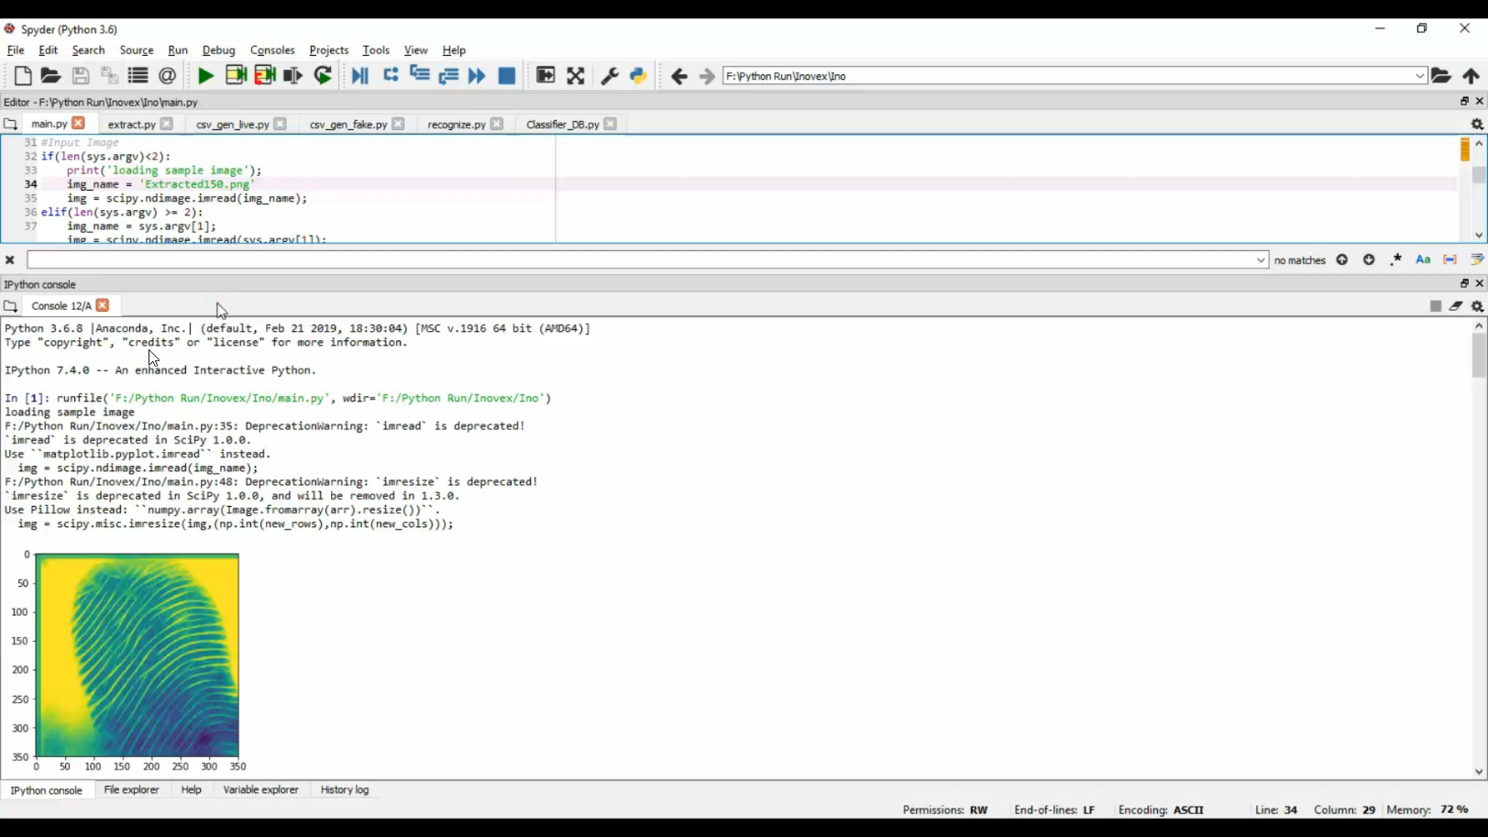Navigate back to previous cursor position

pyautogui.click(x=678, y=76)
